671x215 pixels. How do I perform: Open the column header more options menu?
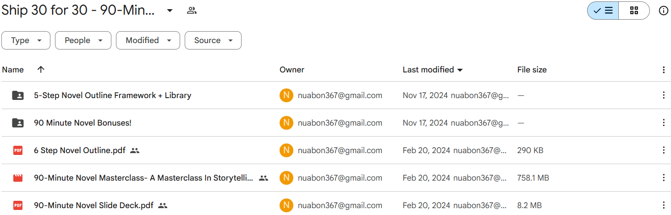pos(663,70)
